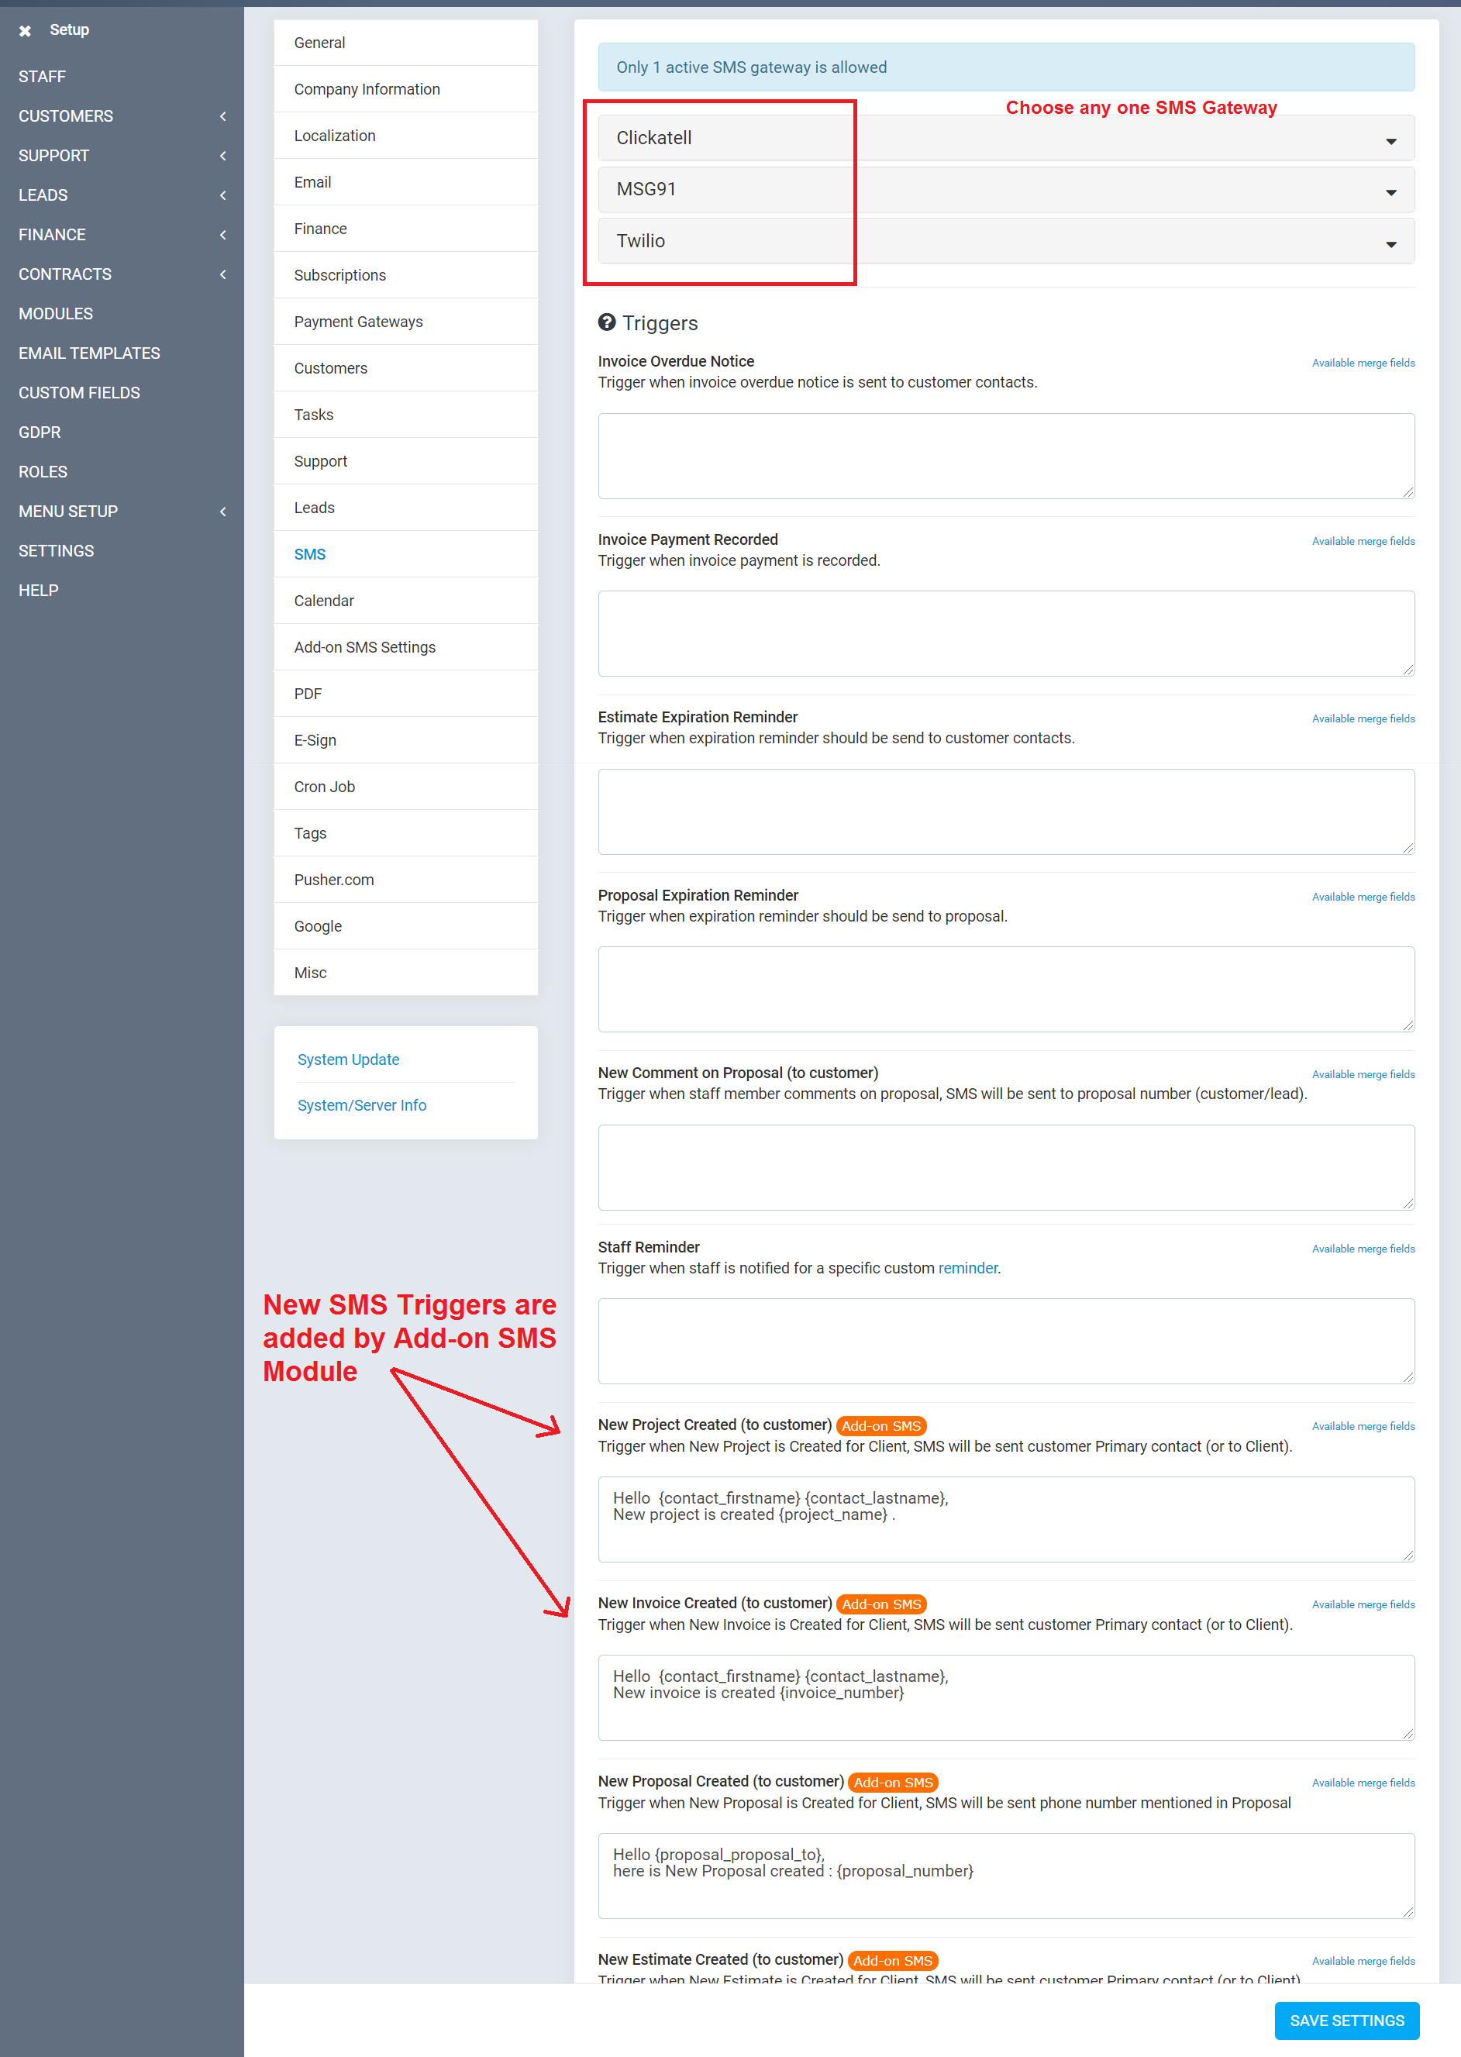
Task: Expand the Twilio gateway panel
Action: (1006, 241)
